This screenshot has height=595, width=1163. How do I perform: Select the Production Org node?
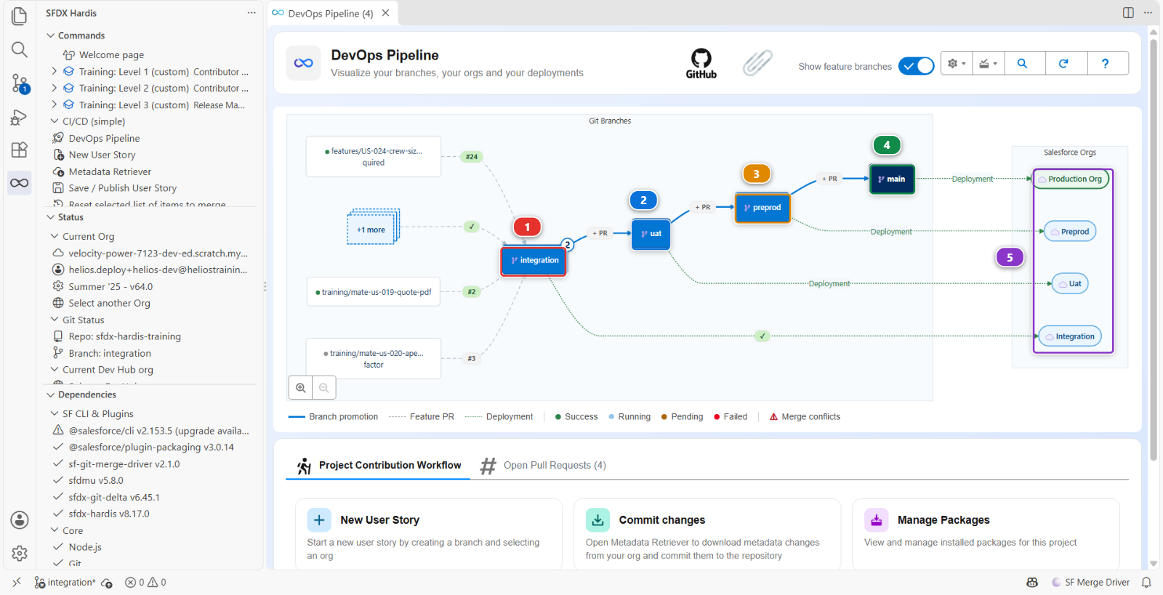point(1071,179)
